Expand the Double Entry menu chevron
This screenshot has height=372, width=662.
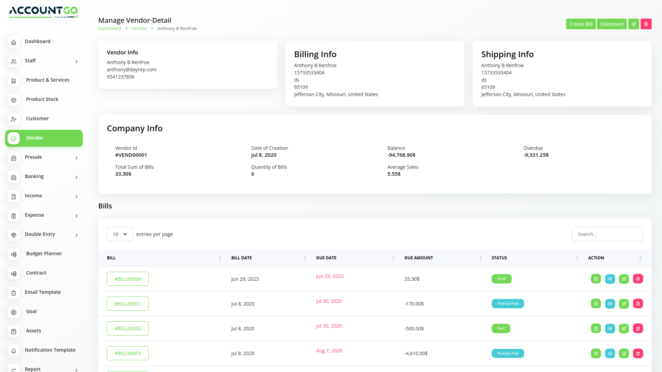77,235
